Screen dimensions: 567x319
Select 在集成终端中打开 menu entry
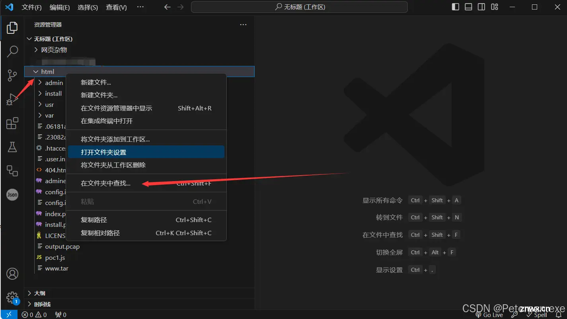coord(146,121)
